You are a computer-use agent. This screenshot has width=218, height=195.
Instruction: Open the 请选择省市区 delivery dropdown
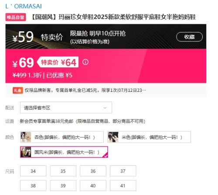point(66,108)
